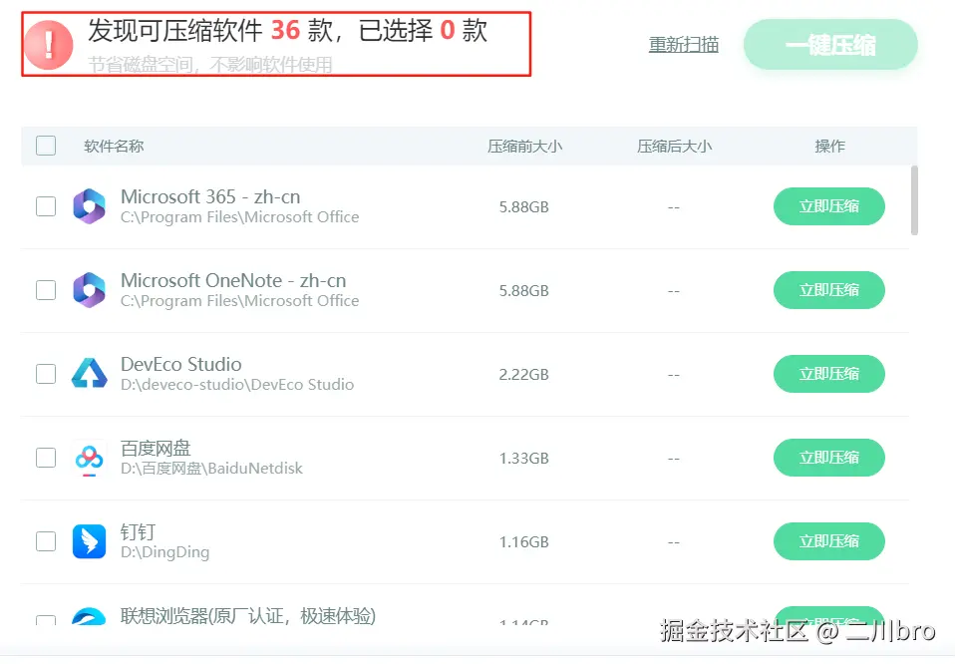Viewport: 955px width, 664px height.
Task: Click 立即压缩 for Microsoft OneNote
Action: click(829, 290)
